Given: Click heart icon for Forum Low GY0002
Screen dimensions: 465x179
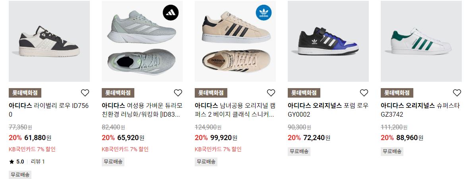Looking at the screenshot, I should [x=364, y=93].
